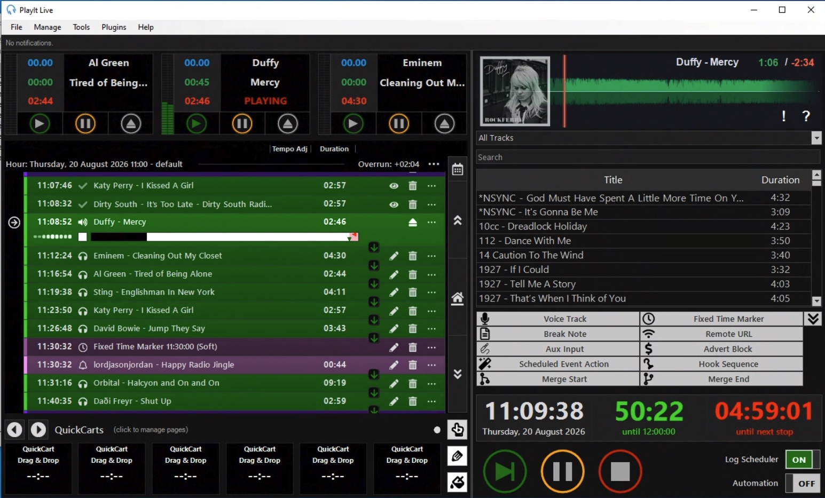Viewport: 825px width, 498px height.
Task: Delete the Sting Englishman In New York row
Action: (x=413, y=293)
